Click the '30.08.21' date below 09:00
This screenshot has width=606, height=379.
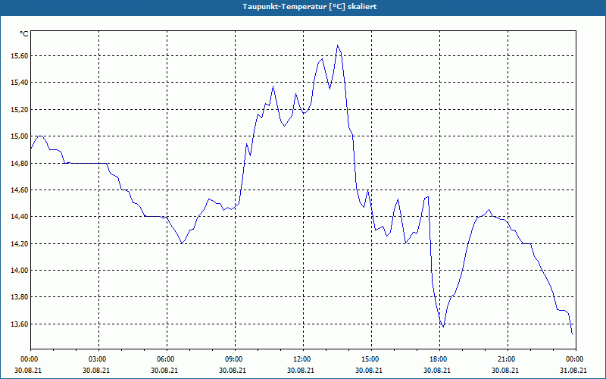(233, 370)
